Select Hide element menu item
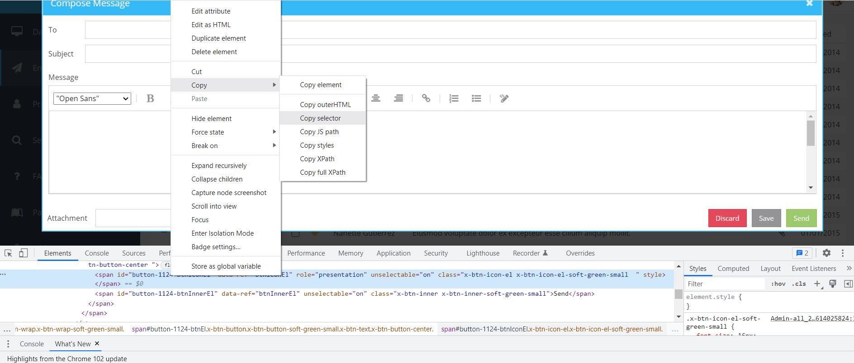The width and height of the screenshot is (854, 363). 226,119
